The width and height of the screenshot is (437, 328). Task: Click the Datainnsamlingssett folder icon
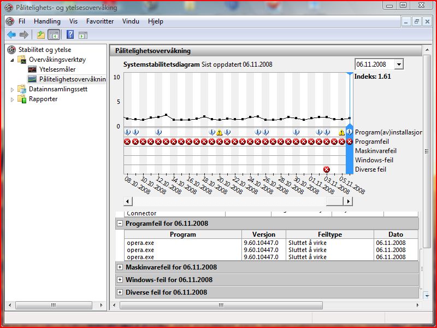pos(22,89)
